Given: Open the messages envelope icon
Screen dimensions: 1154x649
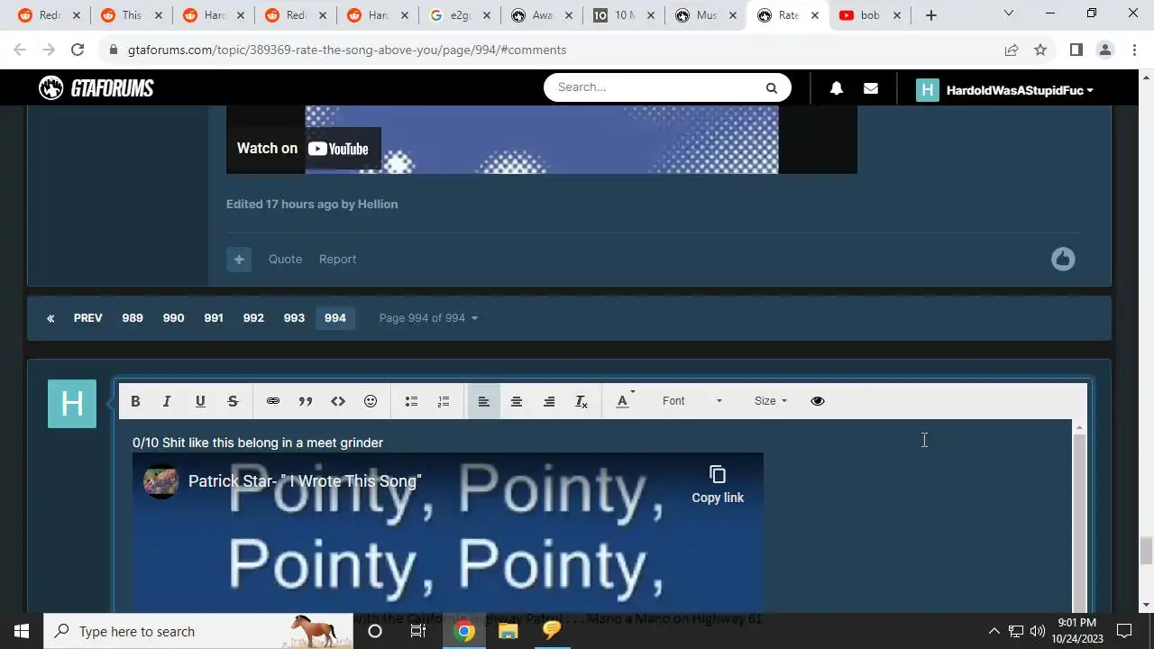Looking at the screenshot, I should coord(871,88).
